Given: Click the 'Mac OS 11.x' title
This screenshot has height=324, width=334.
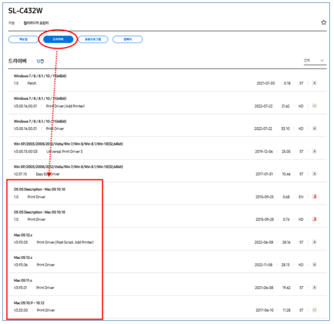Looking at the screenshot, I should click(x=23, y=281).
